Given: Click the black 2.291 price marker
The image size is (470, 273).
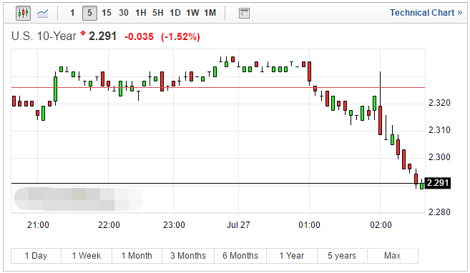Looking at the screenshot, I should (x=438, y=183).
